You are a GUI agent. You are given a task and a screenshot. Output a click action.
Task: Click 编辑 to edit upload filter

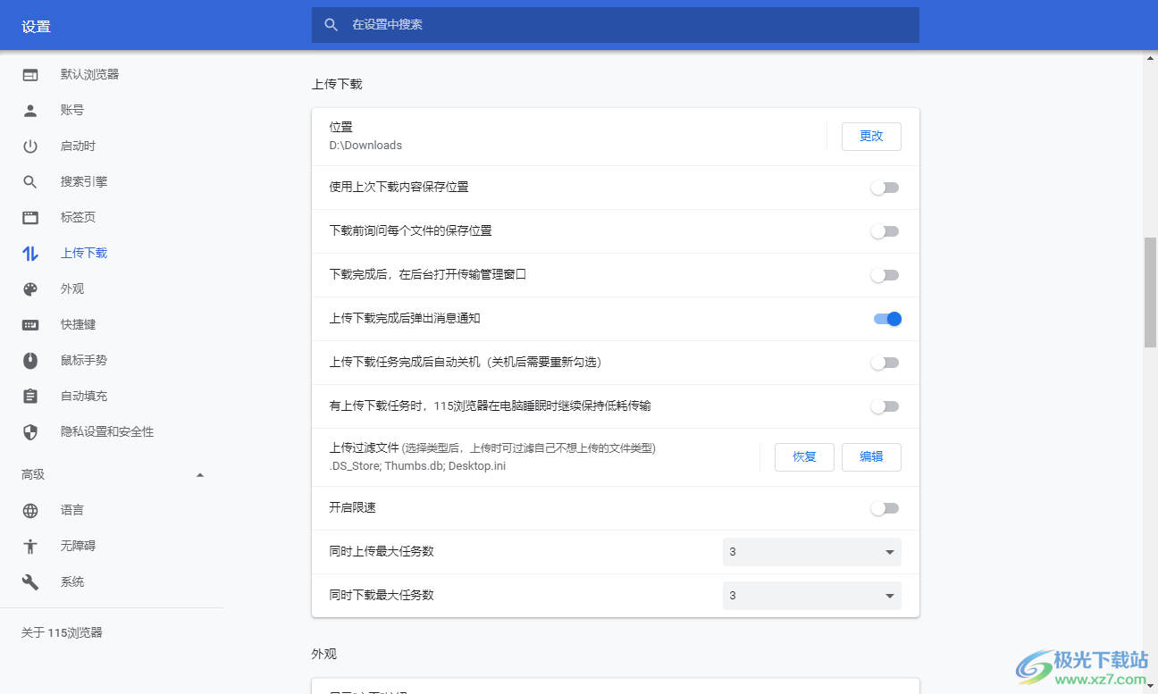871,456
